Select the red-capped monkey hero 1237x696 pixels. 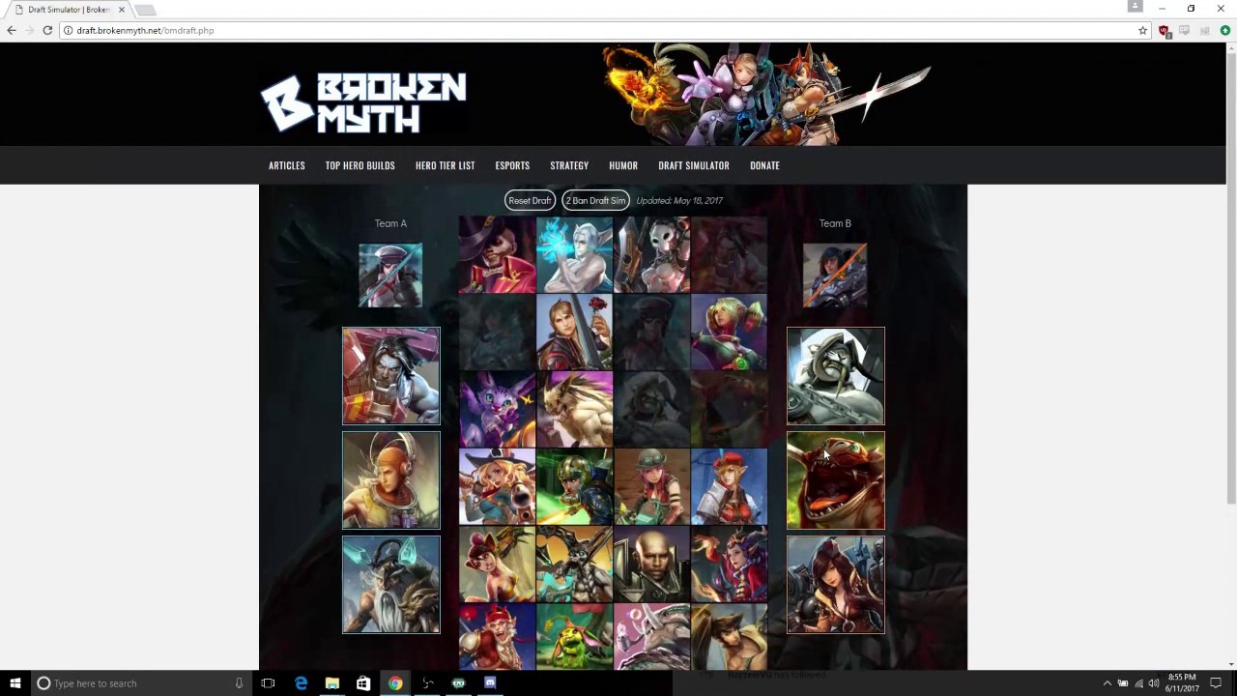497,636
